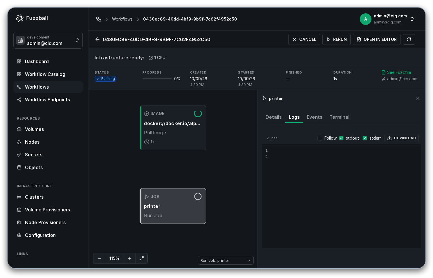Cancel the running workflow

304,39
